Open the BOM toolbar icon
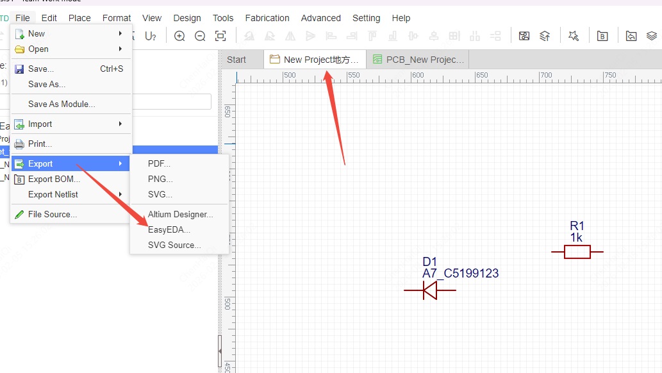This screenshot has height=373, width=662. [602, 37]
